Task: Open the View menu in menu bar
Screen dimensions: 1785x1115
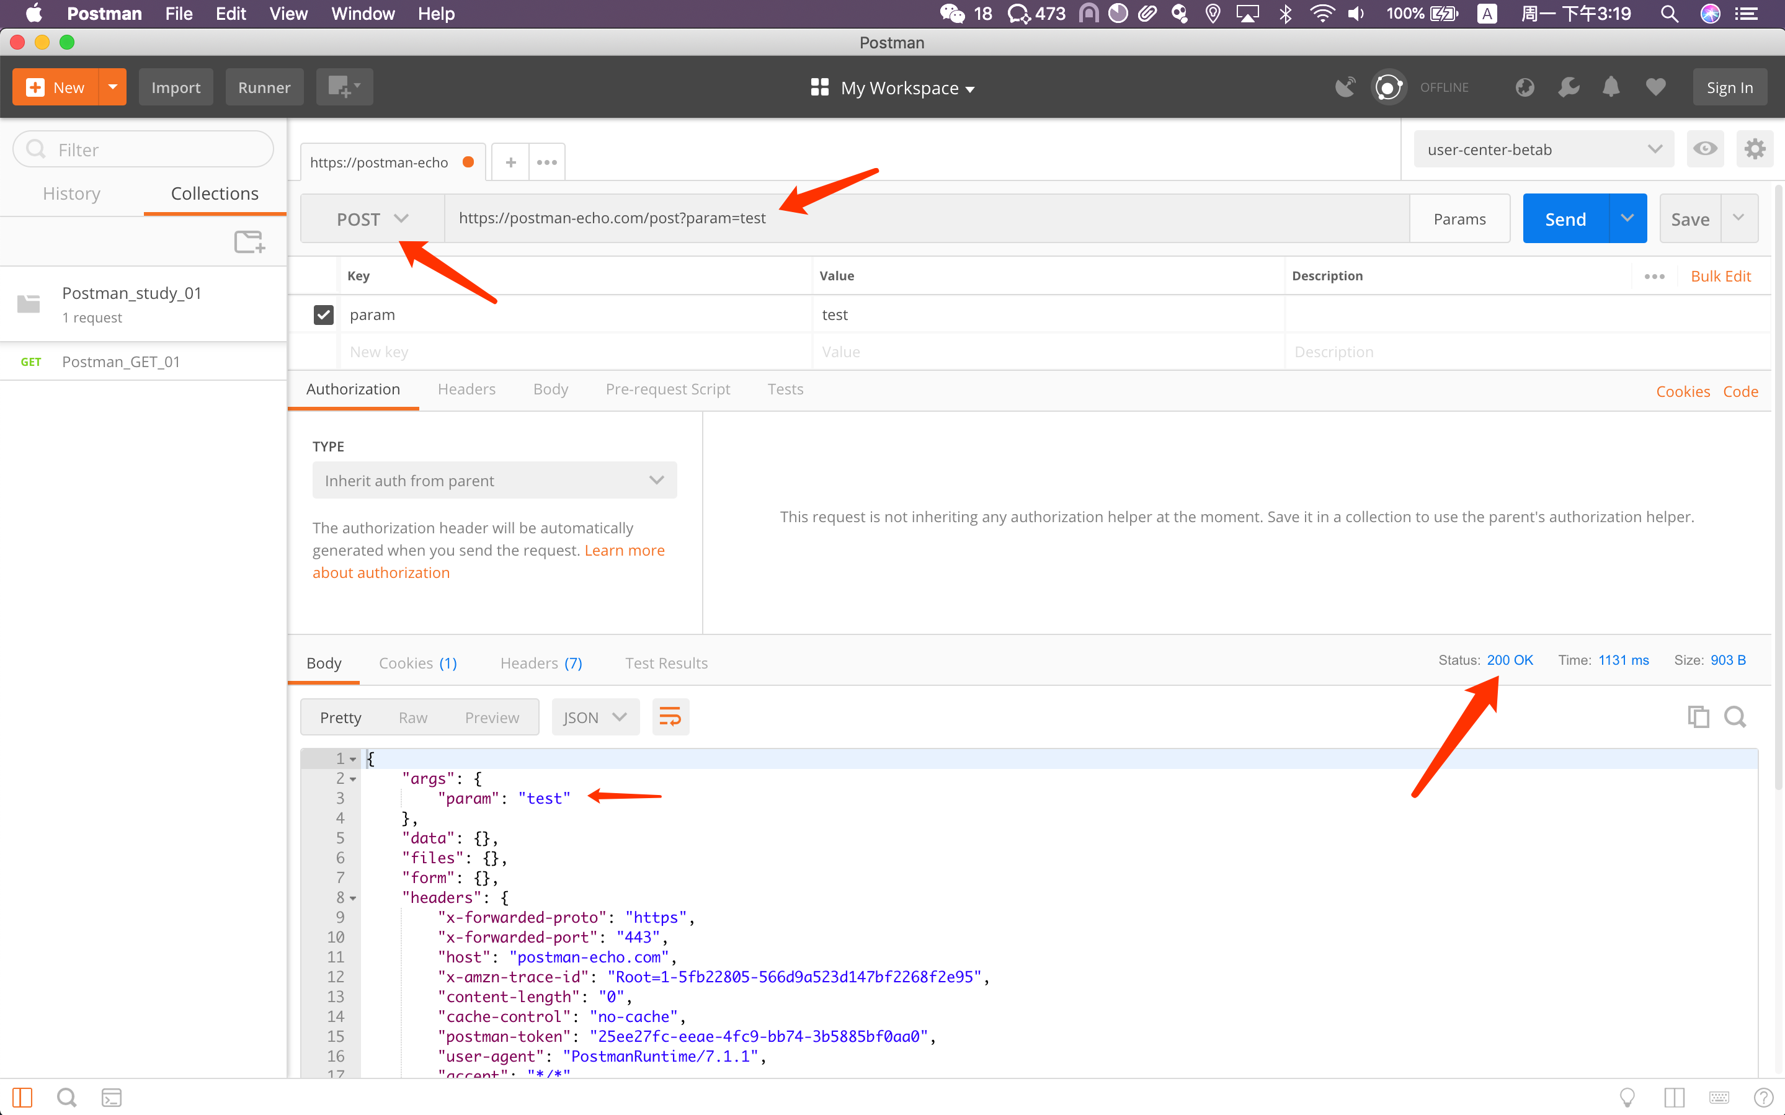Action: [x=288, y=13]
